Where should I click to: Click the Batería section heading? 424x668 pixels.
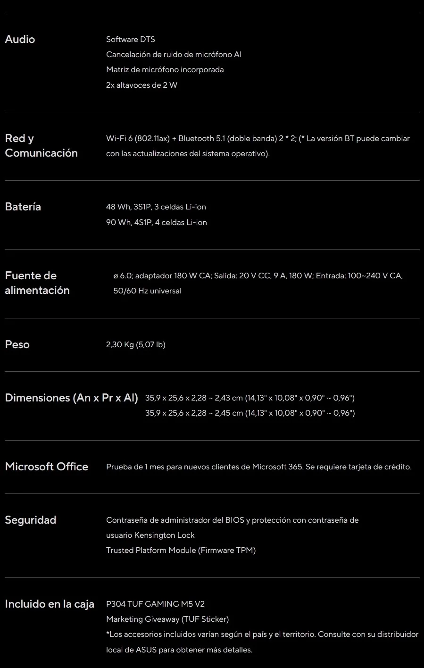(x=23, y=207)
